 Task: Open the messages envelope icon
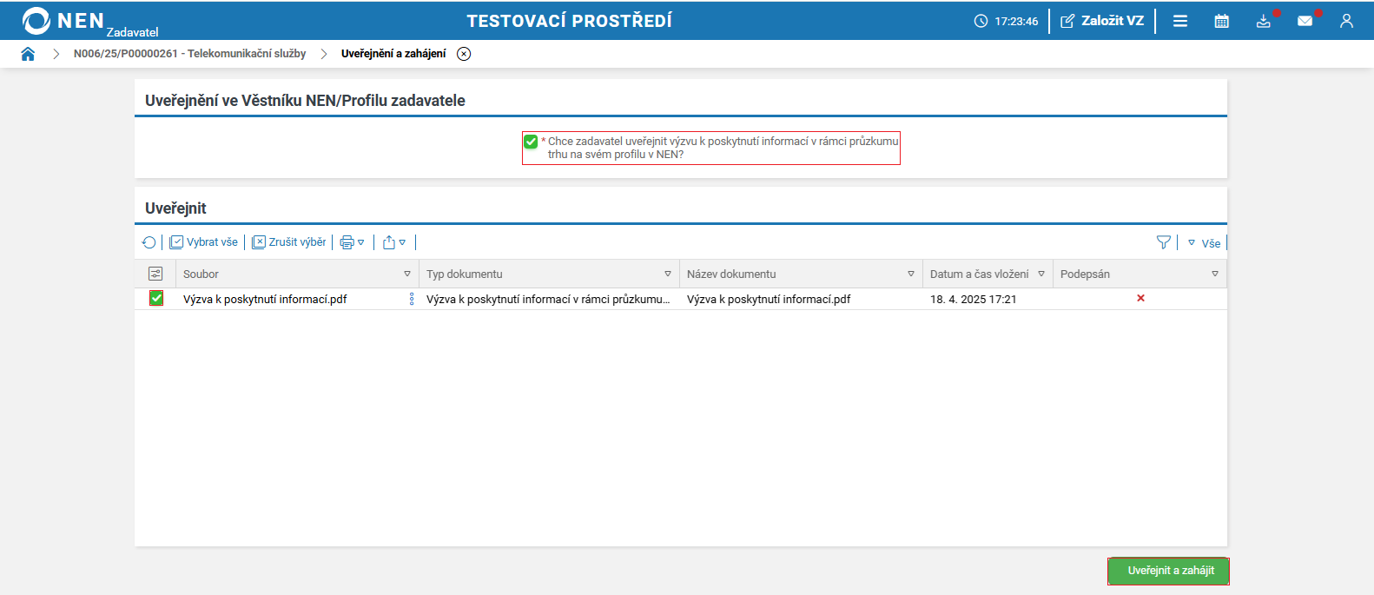tap(1305, 21)
